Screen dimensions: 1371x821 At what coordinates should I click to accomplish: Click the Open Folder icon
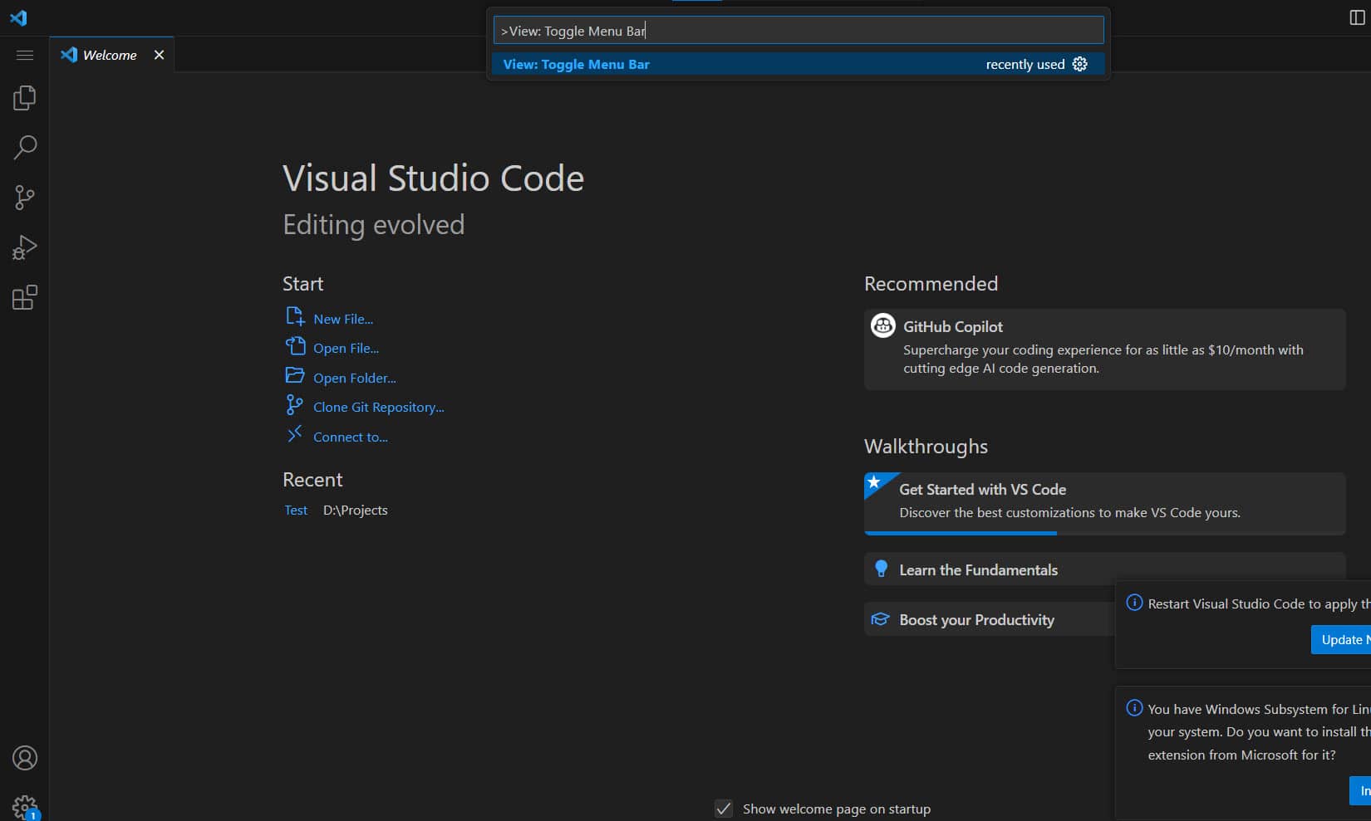pos(295,375)
